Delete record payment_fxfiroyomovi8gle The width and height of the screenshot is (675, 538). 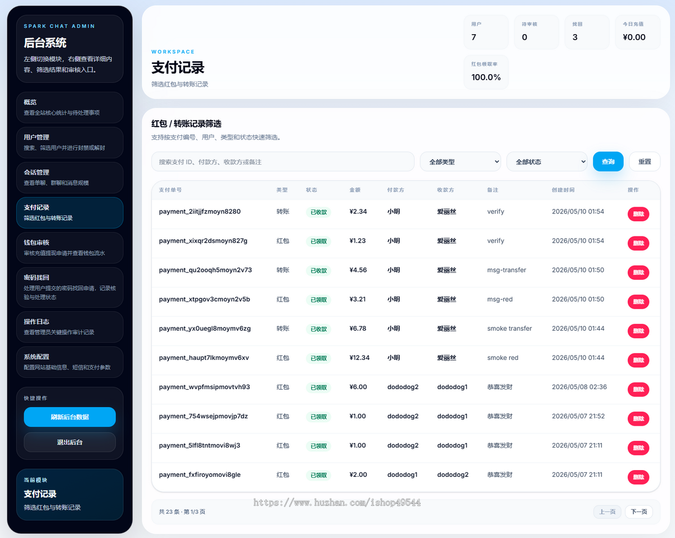tap(638, 477)
